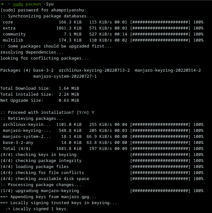212x213 pixels.
Task: Click the '2.24 MiB' value
Action: [x=69, y=94]
